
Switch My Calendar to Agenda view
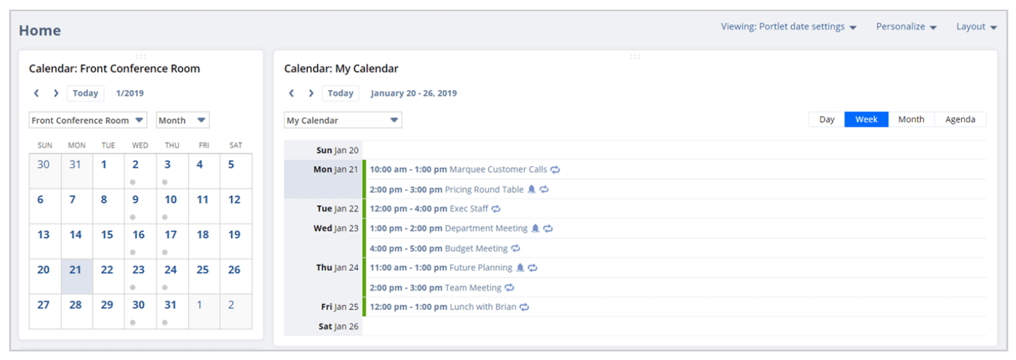pos(960,120)
